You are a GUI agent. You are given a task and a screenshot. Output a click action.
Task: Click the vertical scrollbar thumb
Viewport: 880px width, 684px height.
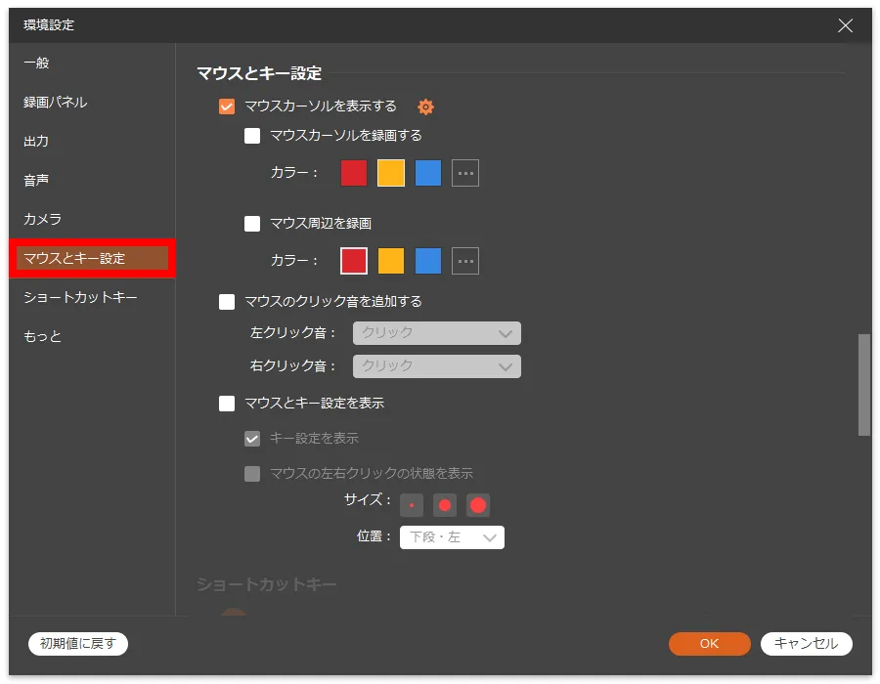(863, 384)
